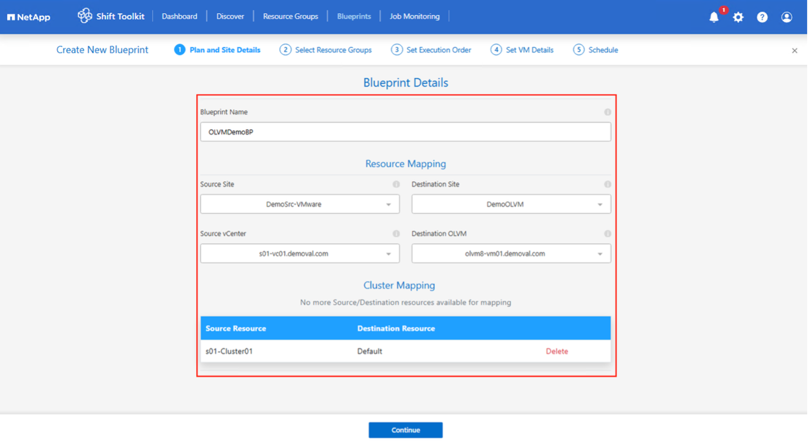
Task: Click the Cluster Mapping heading
Action: (x=400, y=286)
